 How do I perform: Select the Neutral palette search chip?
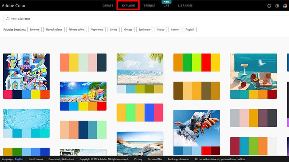[x=54, y=30]
